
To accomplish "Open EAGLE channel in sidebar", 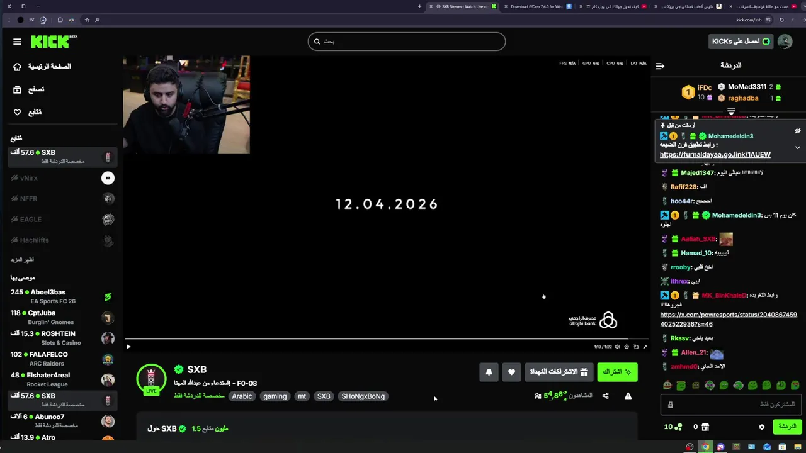I will pos(62,220).
